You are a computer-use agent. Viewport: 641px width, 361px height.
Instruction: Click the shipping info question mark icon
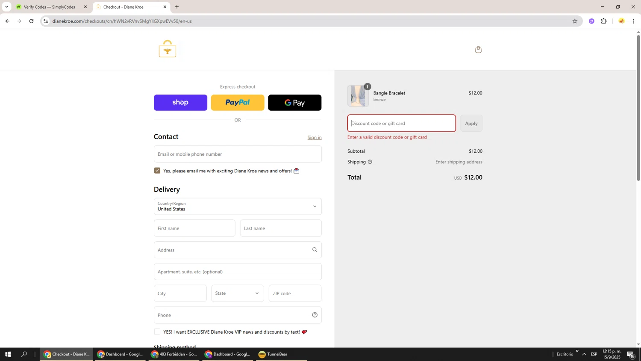(370, 162)
